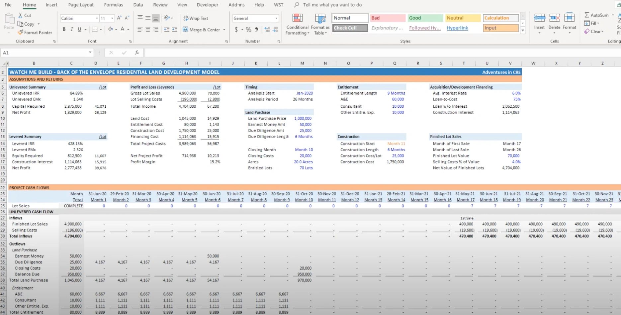Screen dimensions: 621x315
Task: Click the AutoSum button
Action: [x=597, y=15]
